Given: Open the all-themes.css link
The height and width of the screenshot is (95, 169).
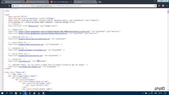Looking at the screenshot, I should click(30, 67).
